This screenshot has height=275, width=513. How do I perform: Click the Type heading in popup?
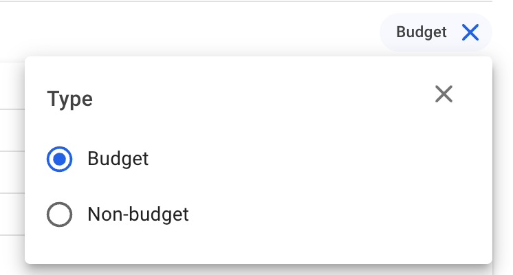(x=69, y=99)
